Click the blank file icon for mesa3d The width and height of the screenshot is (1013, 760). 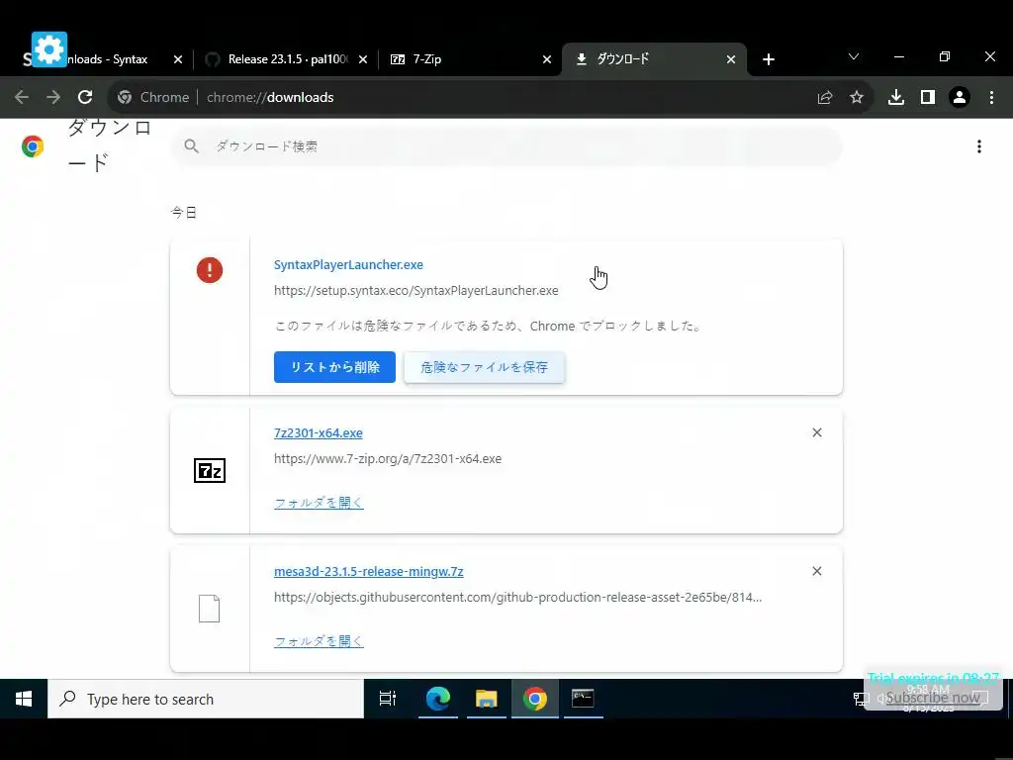point(210,609)
